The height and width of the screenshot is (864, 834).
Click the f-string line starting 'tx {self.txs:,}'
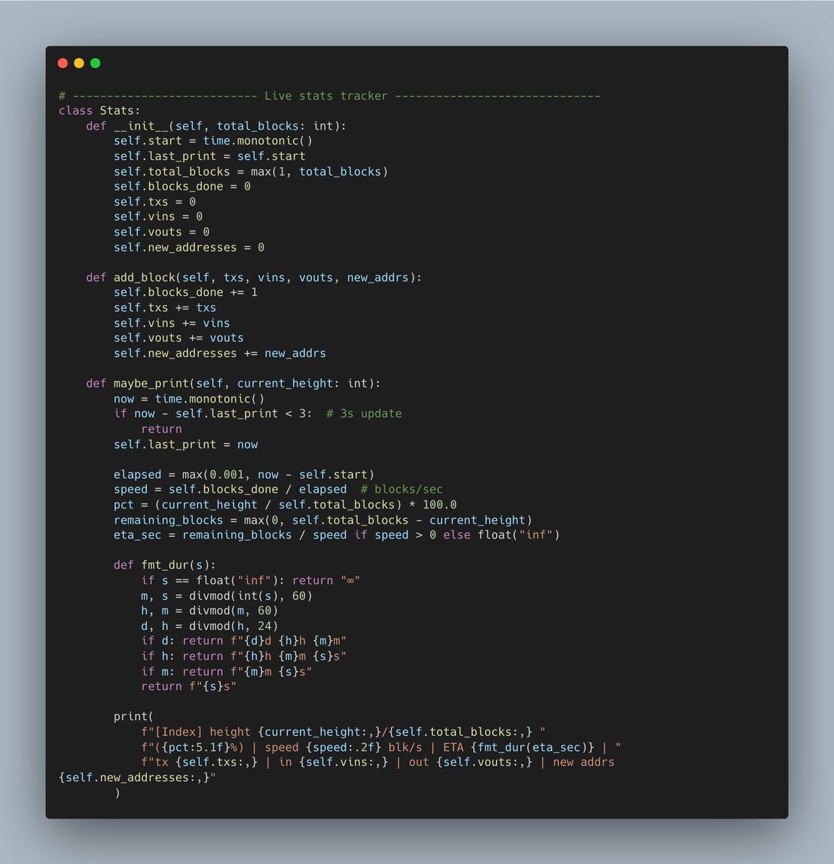377,762
